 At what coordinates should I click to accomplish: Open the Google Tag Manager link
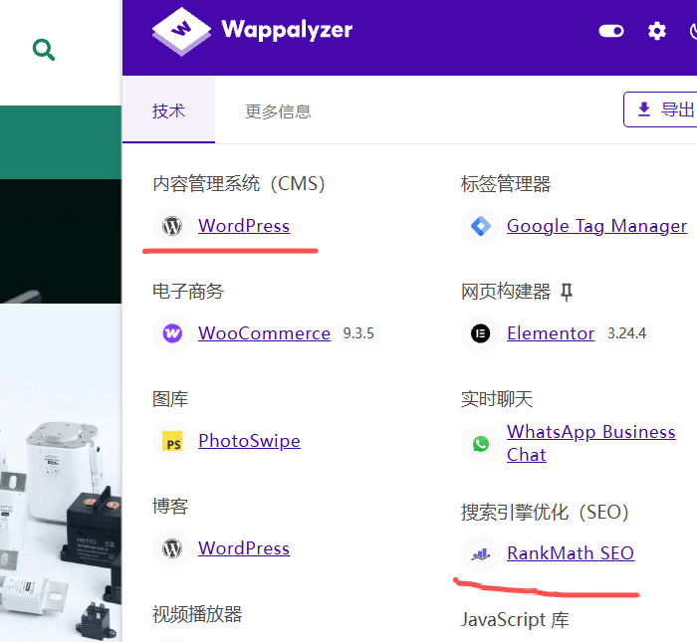click(x=596, y=226)
